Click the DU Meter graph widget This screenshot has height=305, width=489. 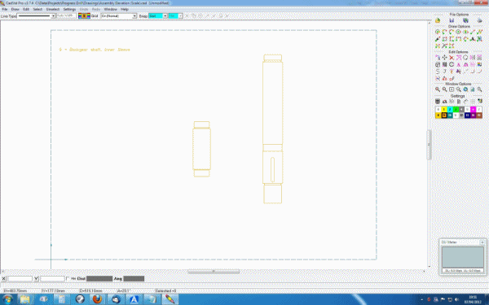(x=463, y=257)
